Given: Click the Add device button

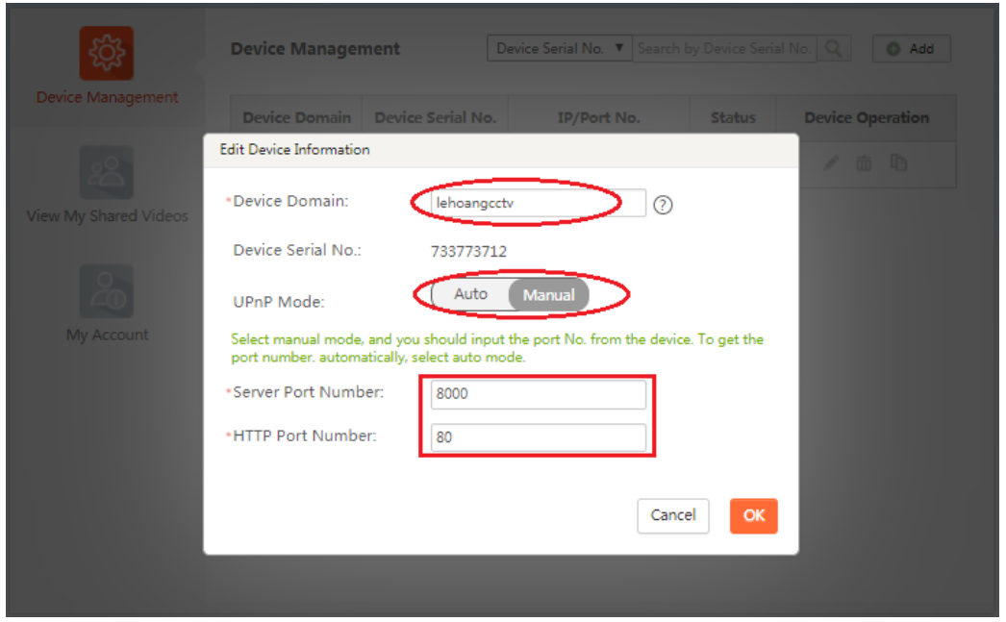Looking at the screenshot, I should (x=911, y=49).
